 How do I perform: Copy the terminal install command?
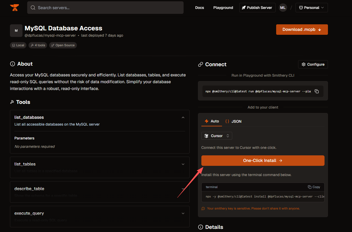click(314, 187)
